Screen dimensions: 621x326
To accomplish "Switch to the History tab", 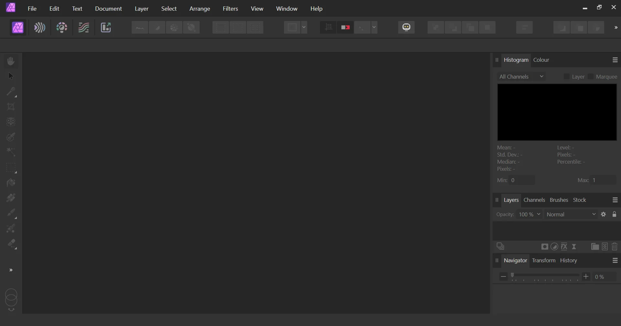I will (x=569, y=261).
